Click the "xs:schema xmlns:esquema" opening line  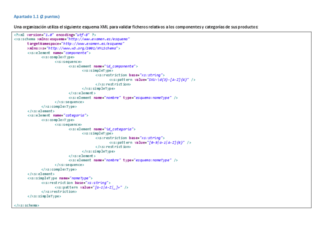tap(72, 39)
